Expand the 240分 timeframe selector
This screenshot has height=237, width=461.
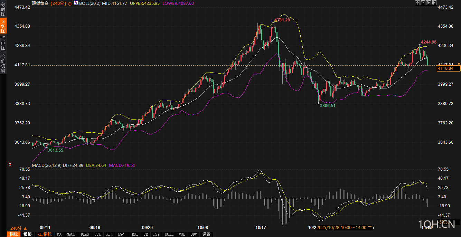point(18,228)
